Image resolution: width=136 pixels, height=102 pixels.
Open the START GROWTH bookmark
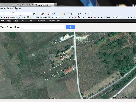tap(72, 17)
